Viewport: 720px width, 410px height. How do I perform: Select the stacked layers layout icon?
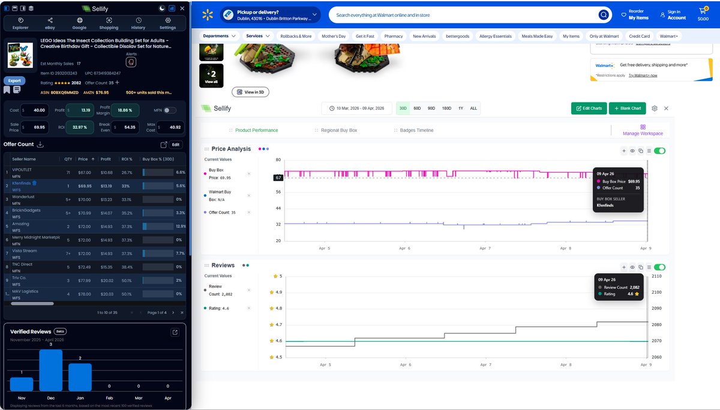(x=31, y=8)
